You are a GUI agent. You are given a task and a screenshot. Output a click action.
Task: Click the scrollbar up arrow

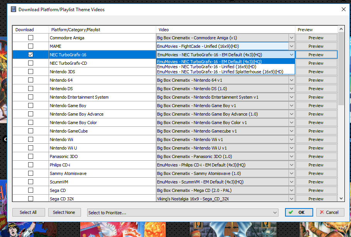pos(341,29)
